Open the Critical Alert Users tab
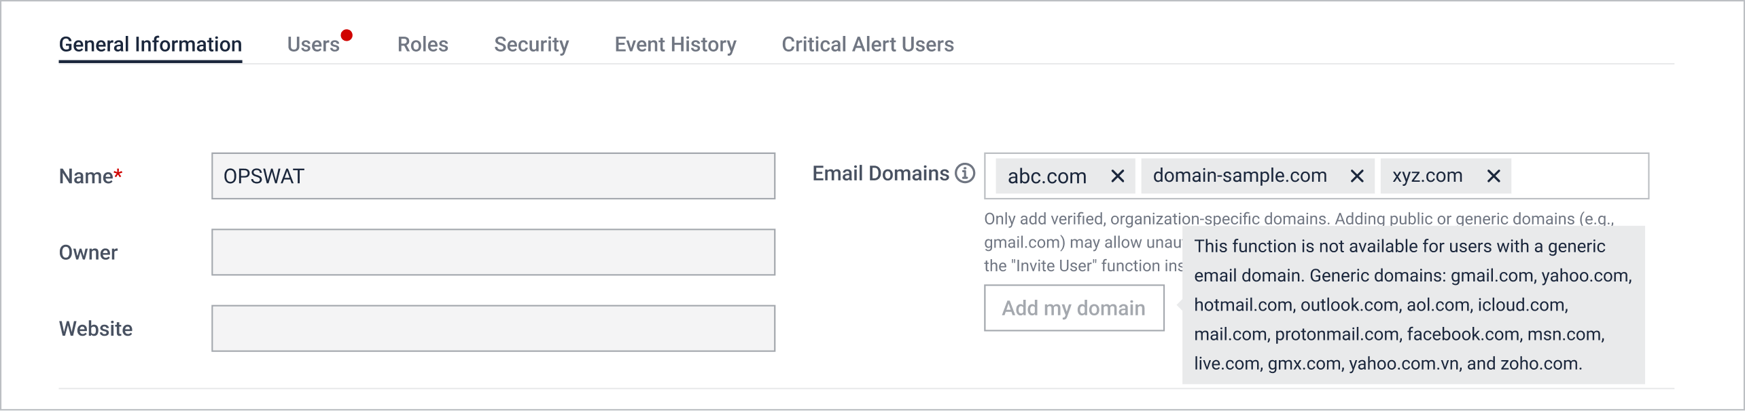 point(868,45)
